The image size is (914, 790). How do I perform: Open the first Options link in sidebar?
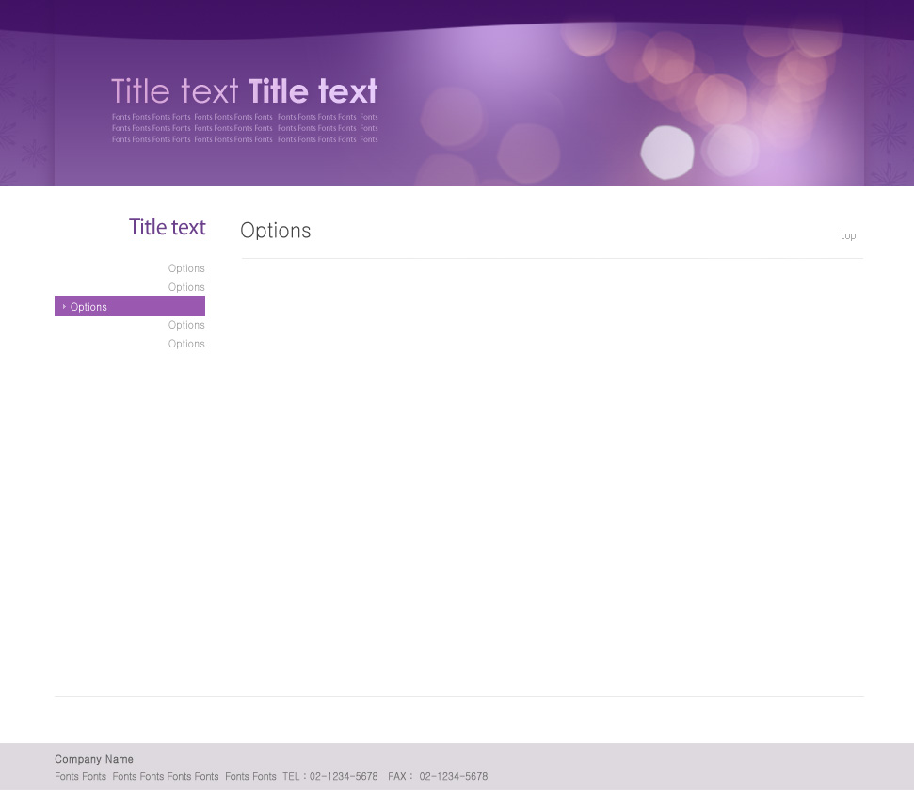coord(186,269)
